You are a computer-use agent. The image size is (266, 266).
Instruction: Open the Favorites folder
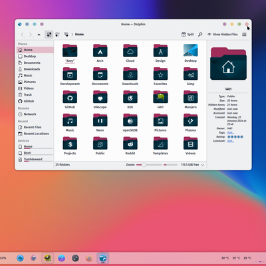point(160,76)
